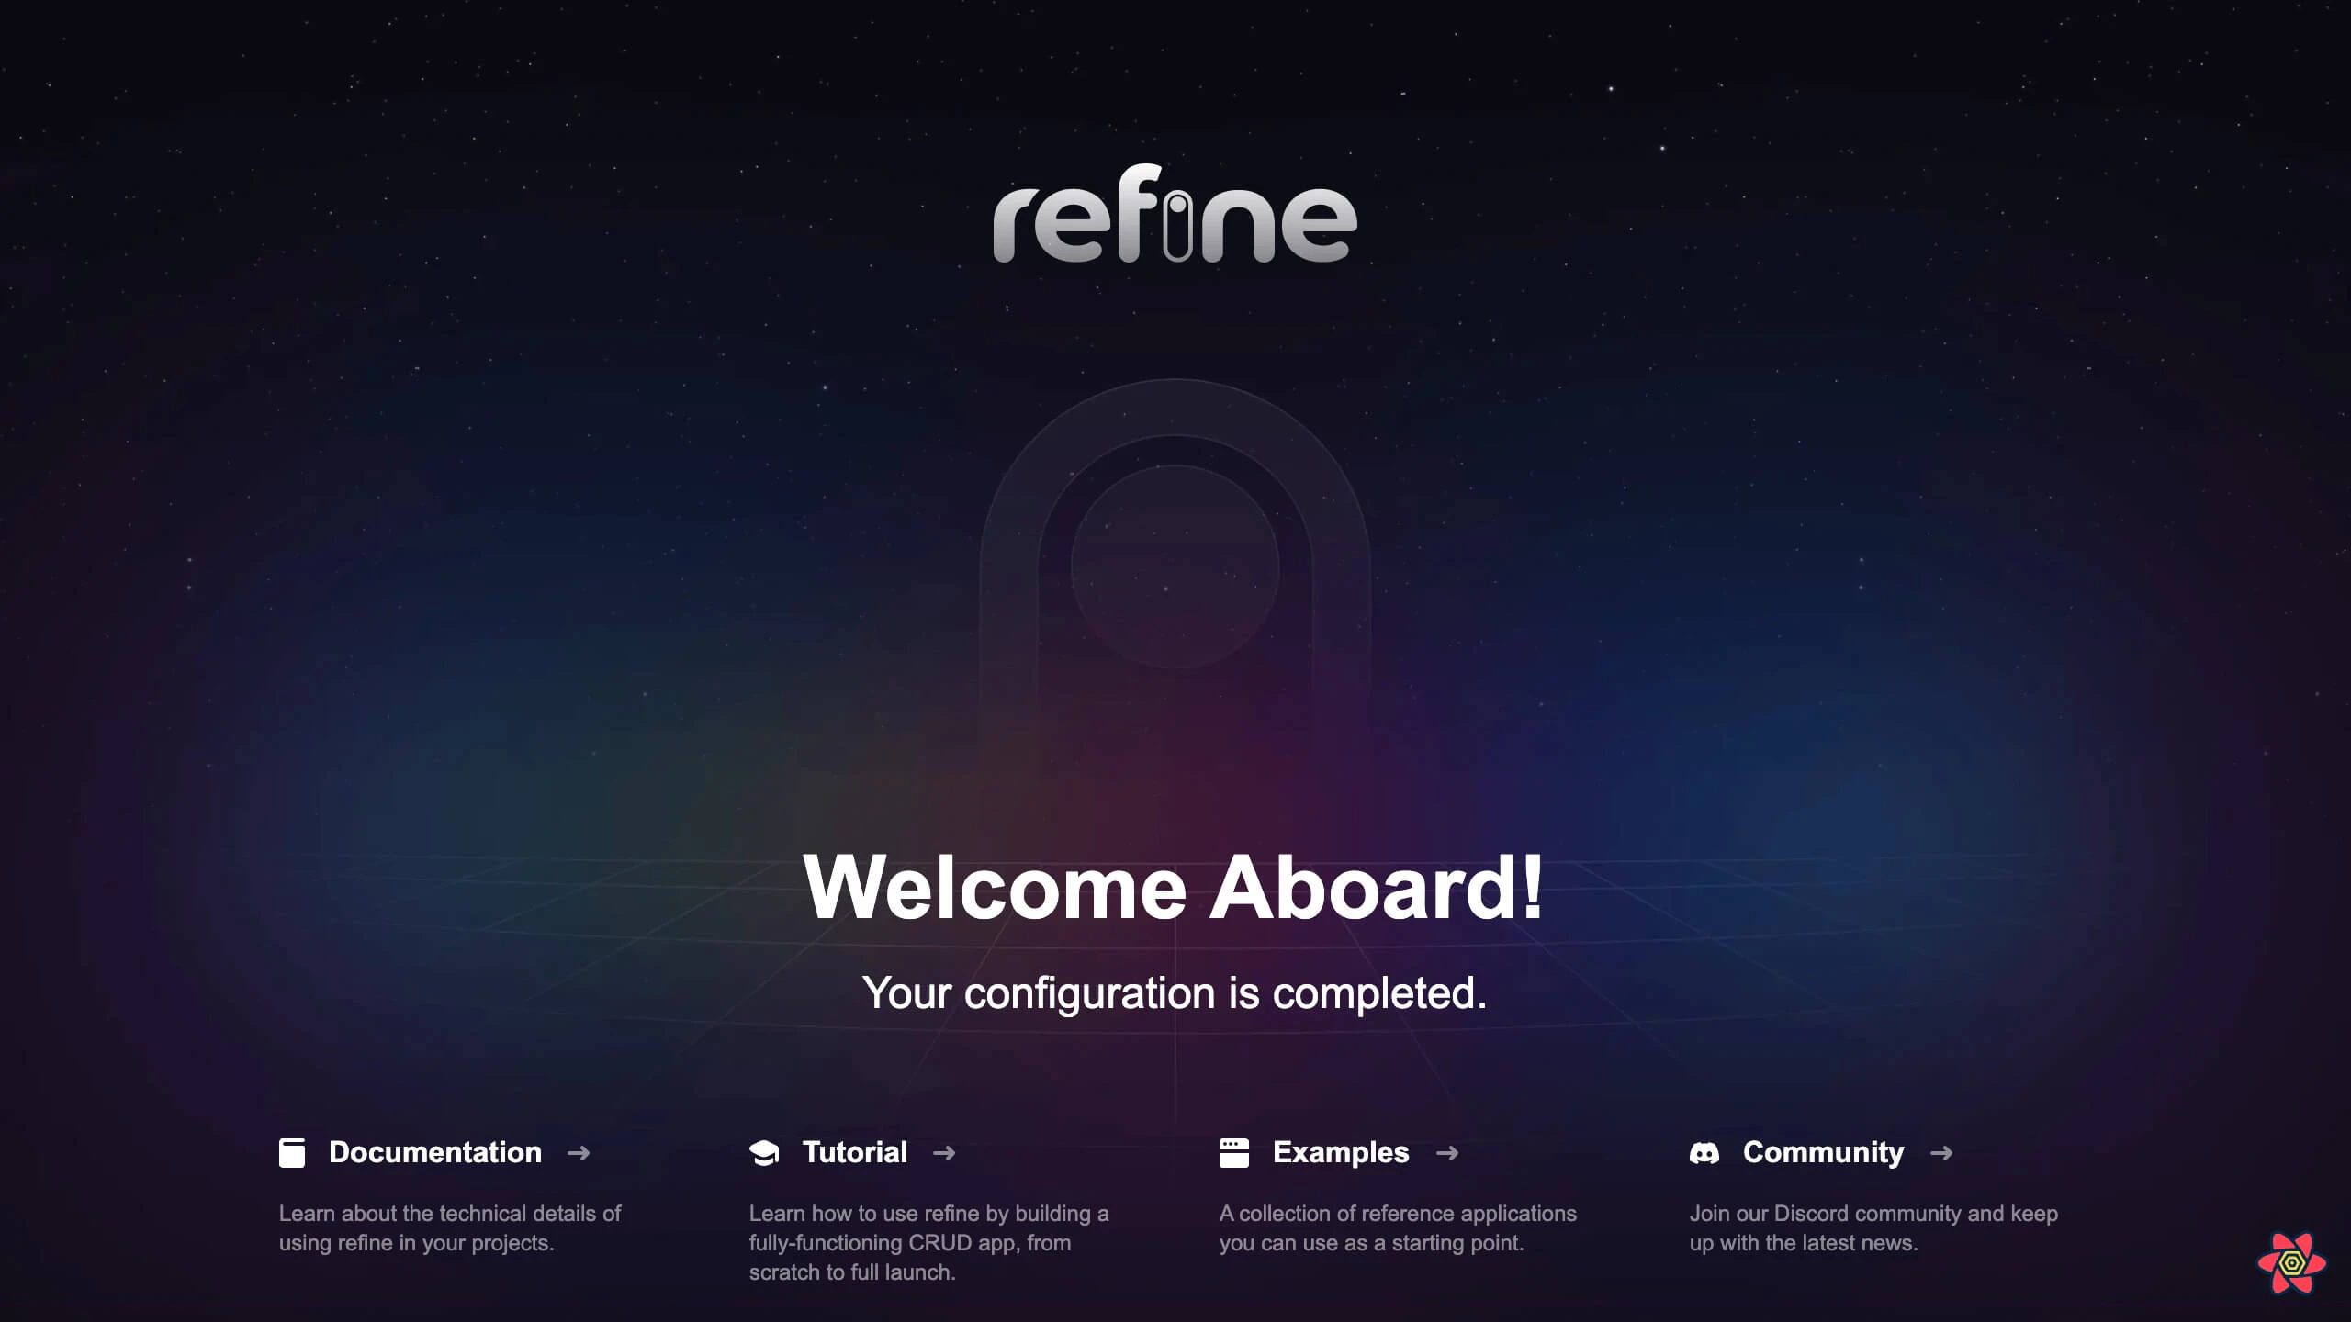Screen dimensions: 2351x1322
Task: Click the arrow beside Tutorial
Action: [946, 1153]
